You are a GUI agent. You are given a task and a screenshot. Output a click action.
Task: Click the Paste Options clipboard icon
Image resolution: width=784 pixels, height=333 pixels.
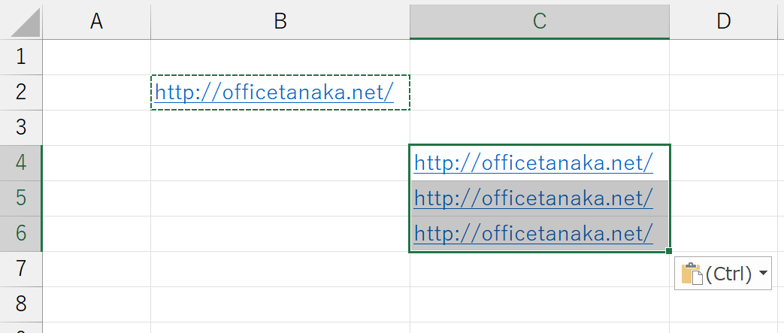pyautogui.click(x=691, y=274)
